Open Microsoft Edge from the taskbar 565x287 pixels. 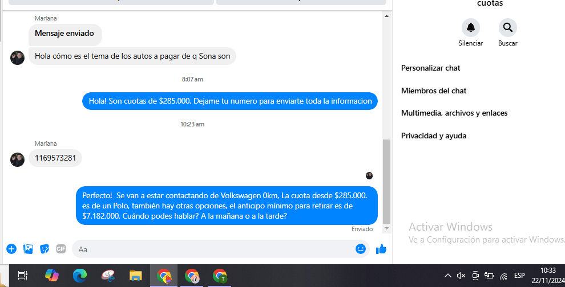[80, 276]
